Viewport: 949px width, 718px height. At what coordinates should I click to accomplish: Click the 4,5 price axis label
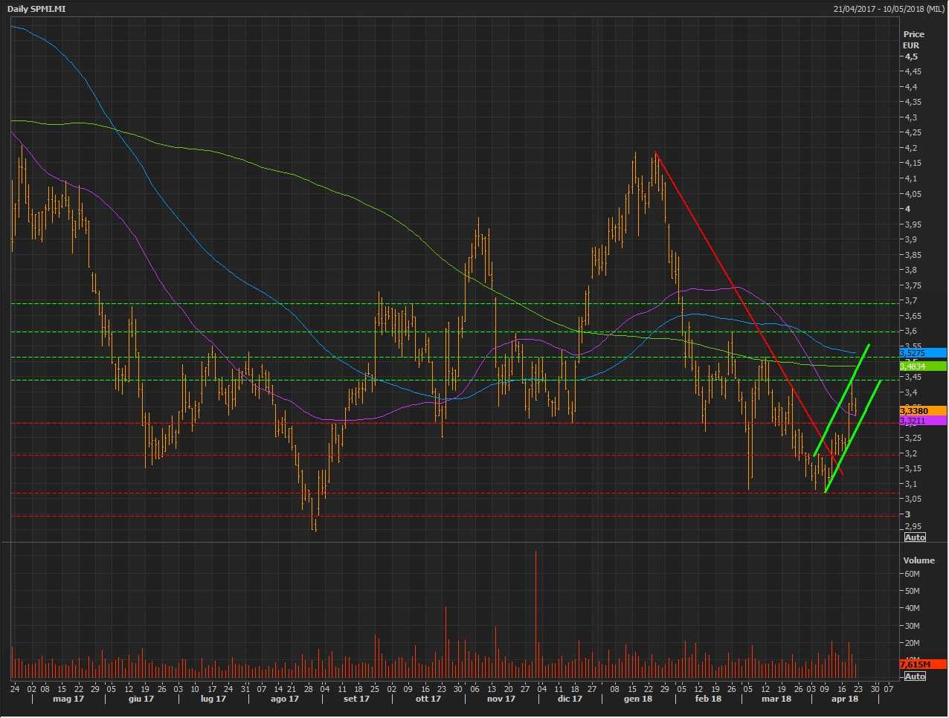[911, 57]
